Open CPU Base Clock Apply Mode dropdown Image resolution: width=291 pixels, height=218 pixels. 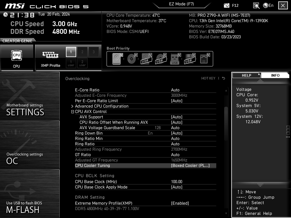coord(177,187)
